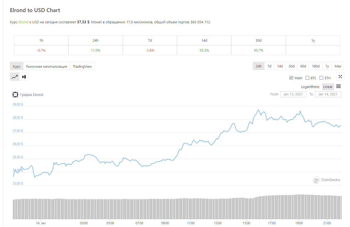The image size is (350, 227).
Task: Click the Elrond logo icon above chart
Action: point(15,95)
